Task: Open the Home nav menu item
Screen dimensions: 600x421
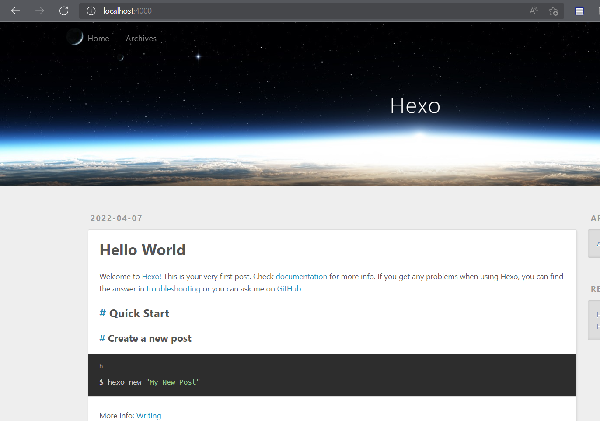Action: 98,39
